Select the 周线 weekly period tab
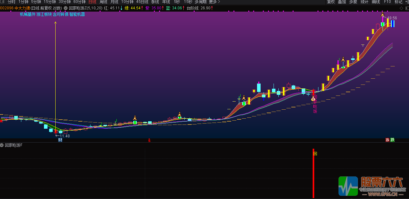 coord(103,2)
